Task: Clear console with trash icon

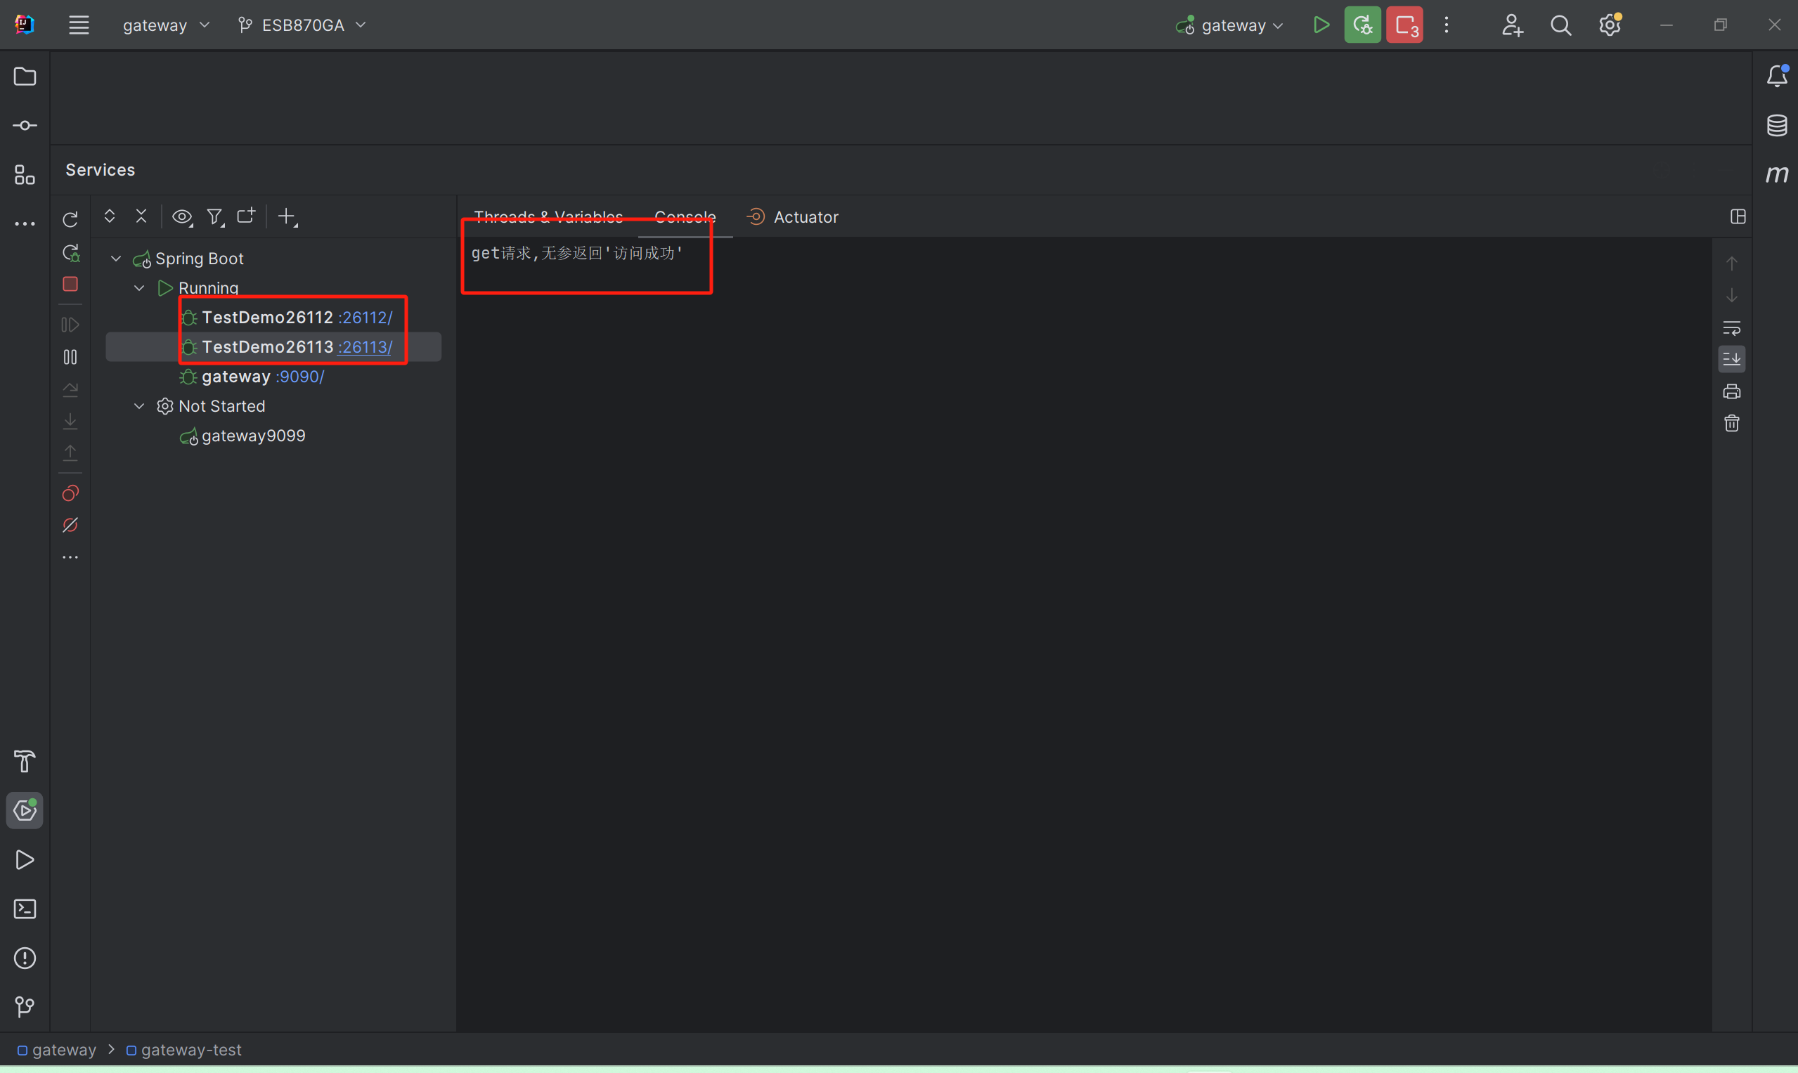Action: click(1731, 424)
